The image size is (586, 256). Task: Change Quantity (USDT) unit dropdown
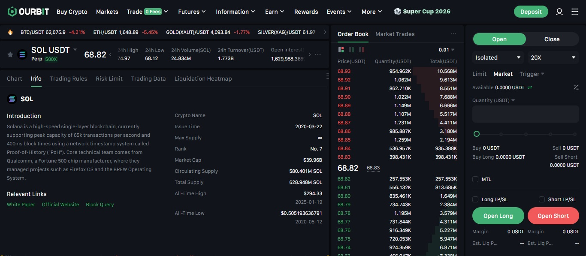coord(494,100)
